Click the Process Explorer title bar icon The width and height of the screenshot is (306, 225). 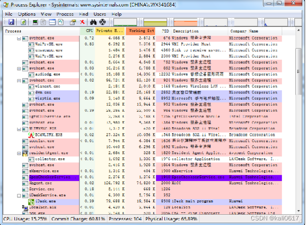click(x=6, y=5)
